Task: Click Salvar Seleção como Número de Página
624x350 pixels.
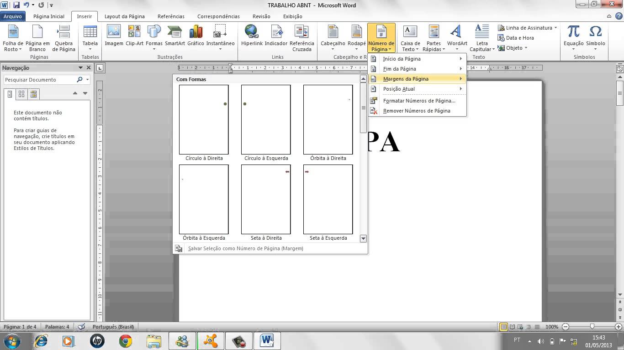Action: (245, 248)
